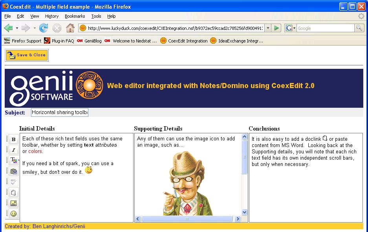Toggle italic formatting in the editor toolbar
The image size is (368, 232).
[14, 150]
